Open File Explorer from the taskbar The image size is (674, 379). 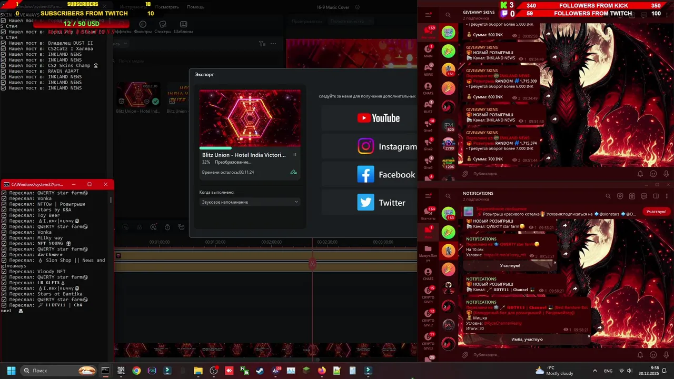click(x=198, y=371)
